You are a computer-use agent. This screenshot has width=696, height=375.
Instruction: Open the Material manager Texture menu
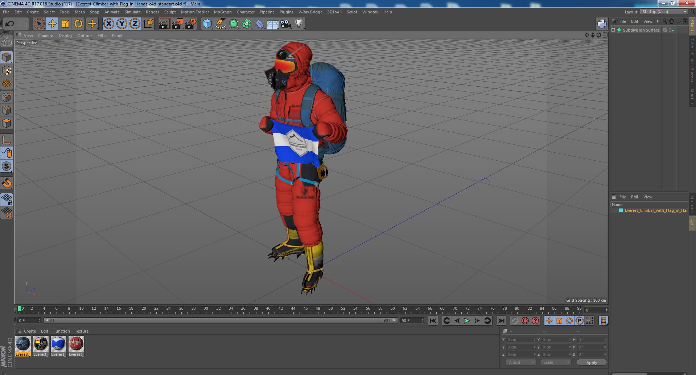82,331
